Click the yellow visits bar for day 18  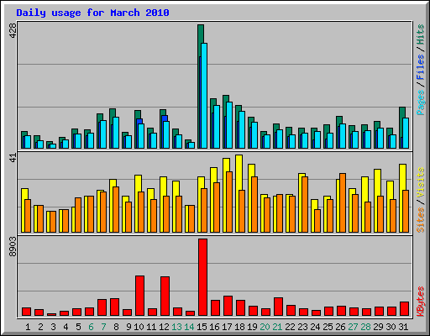point(239,172)
